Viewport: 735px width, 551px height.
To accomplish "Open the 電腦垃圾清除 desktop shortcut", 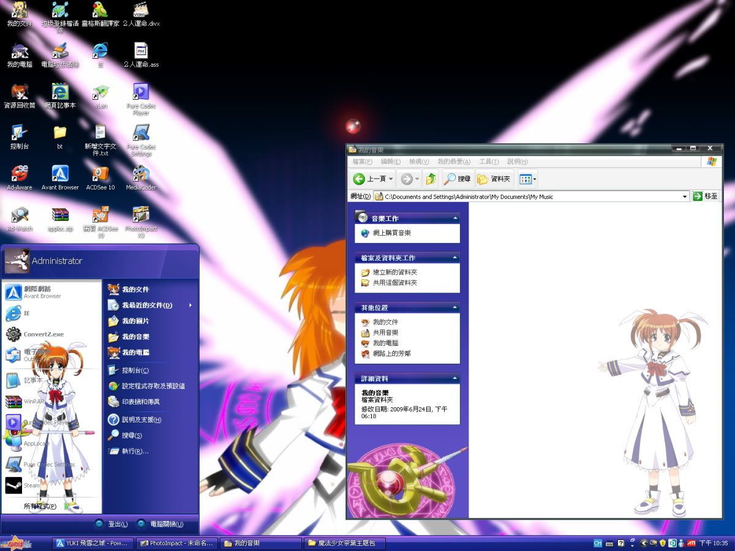I will [60, 55].
